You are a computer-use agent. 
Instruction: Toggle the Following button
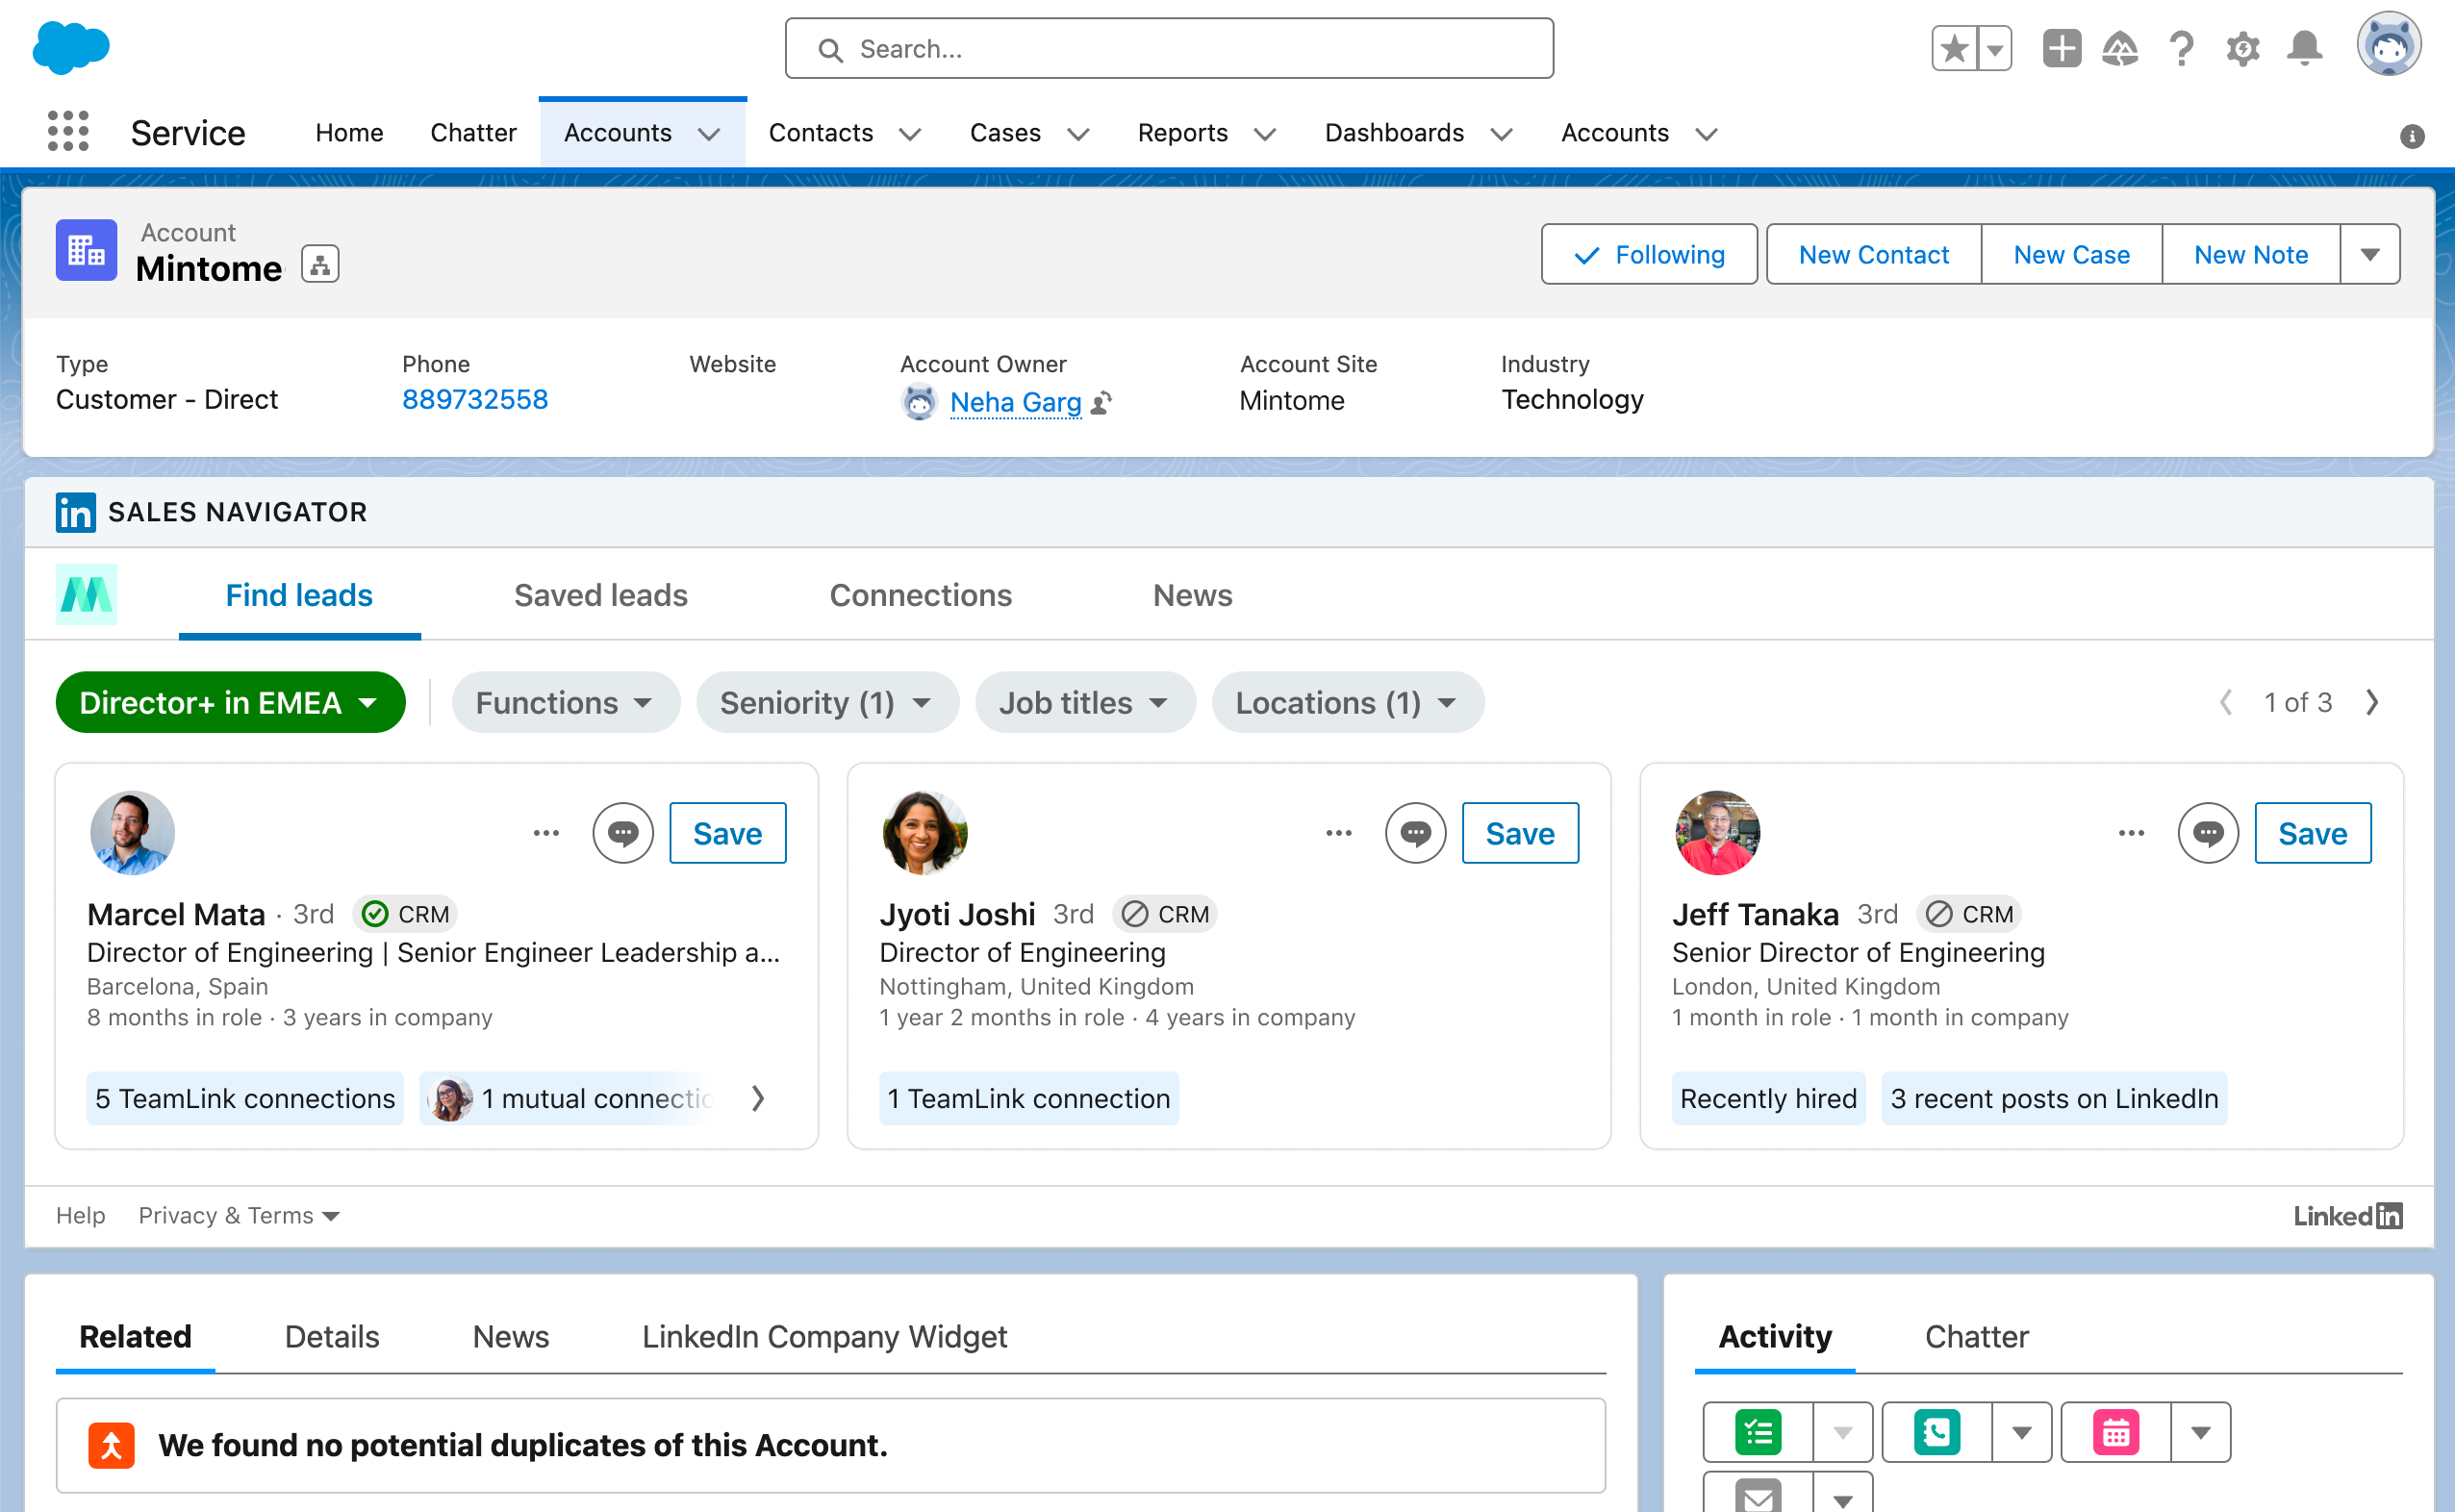pos(1649,254)
